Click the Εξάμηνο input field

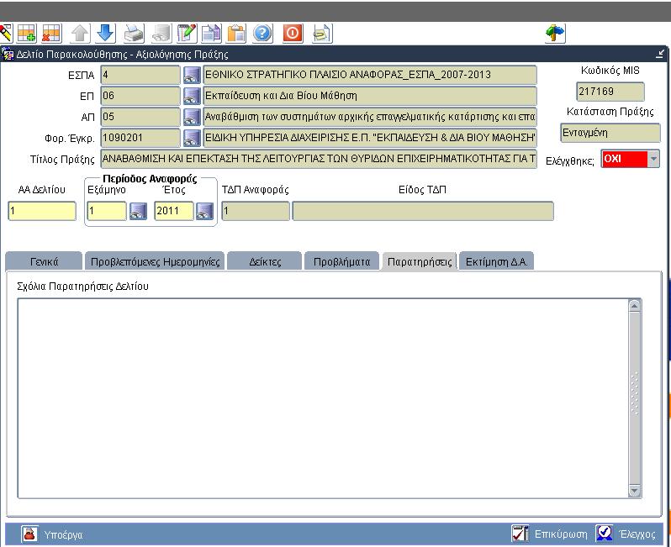[107, 211]
